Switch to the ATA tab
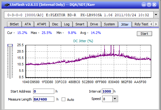The image size is (161, 110). (28, 24)
